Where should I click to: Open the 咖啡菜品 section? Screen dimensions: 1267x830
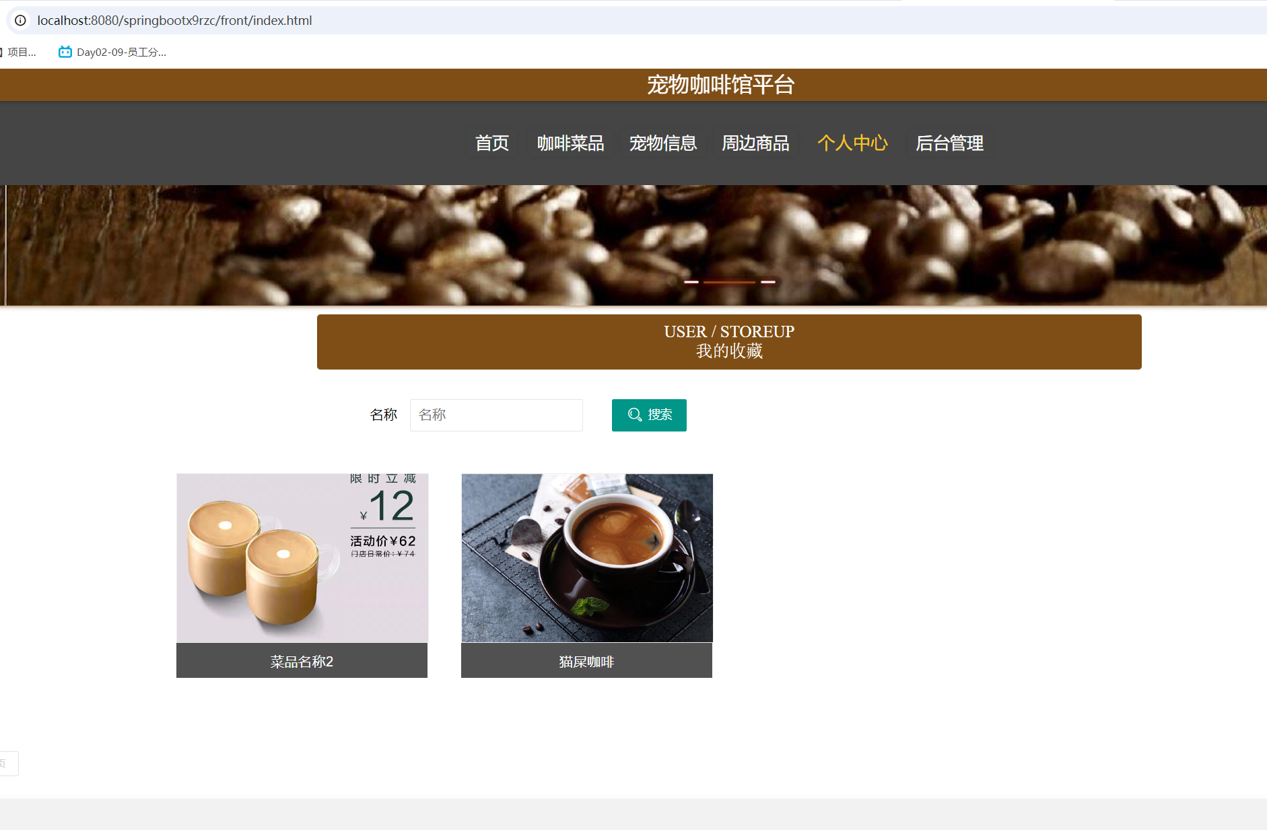click(570, 143)
